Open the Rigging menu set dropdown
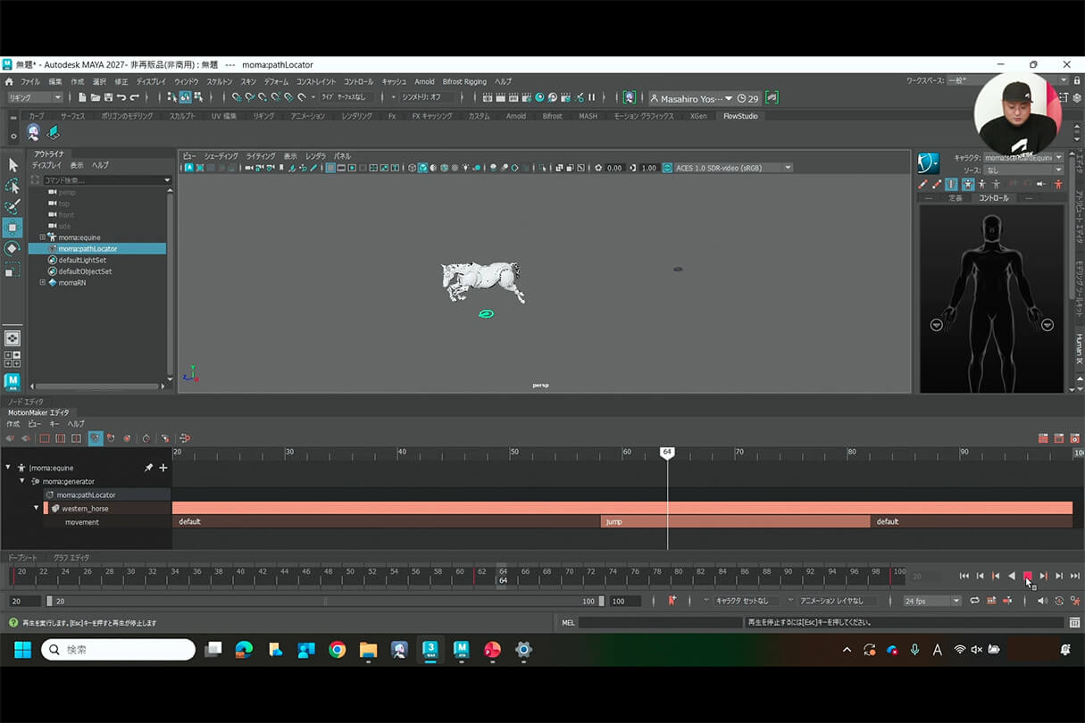1085x723 pixels. (x=35, y=97)
